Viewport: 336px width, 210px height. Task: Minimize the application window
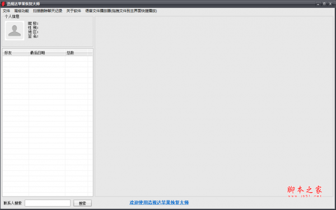(318, 4)
